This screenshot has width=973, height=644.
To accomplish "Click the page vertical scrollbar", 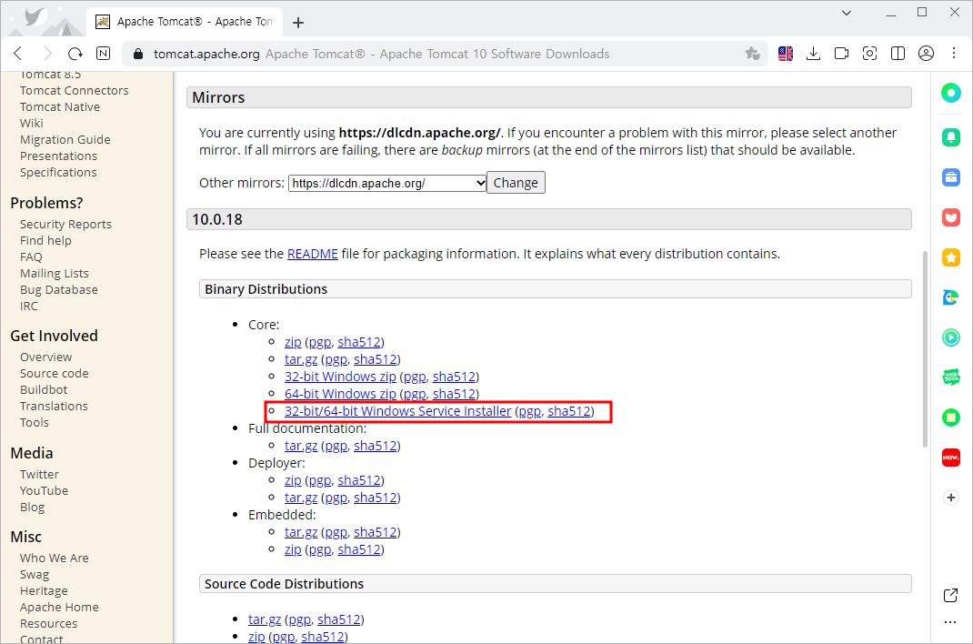I will (x=925, y=349).
